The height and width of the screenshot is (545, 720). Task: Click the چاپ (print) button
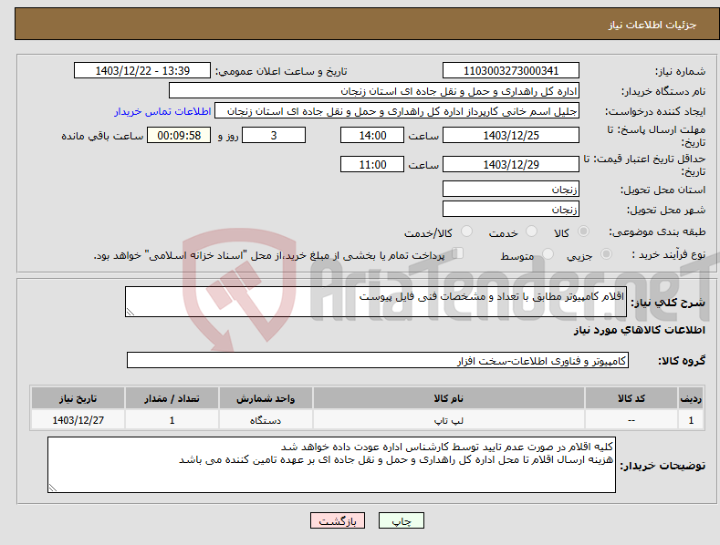(x=402, y=520)
